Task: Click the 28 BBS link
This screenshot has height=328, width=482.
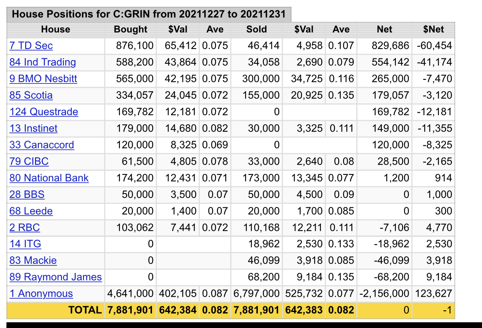Action: tap(27, 195)
